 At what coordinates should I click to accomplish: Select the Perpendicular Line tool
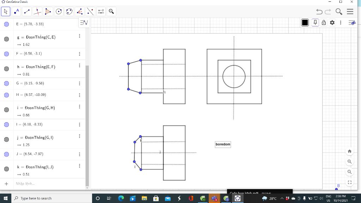click(x=37, y=12)
